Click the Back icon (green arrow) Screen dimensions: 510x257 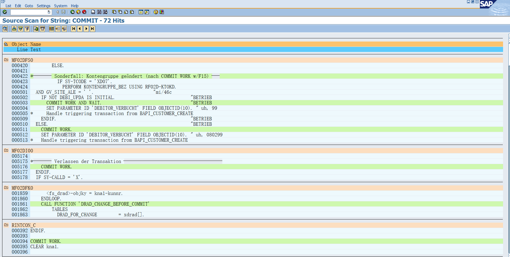tap(72, 12)
